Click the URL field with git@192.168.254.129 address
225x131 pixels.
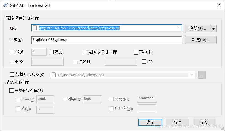click(x=106, y=28)
